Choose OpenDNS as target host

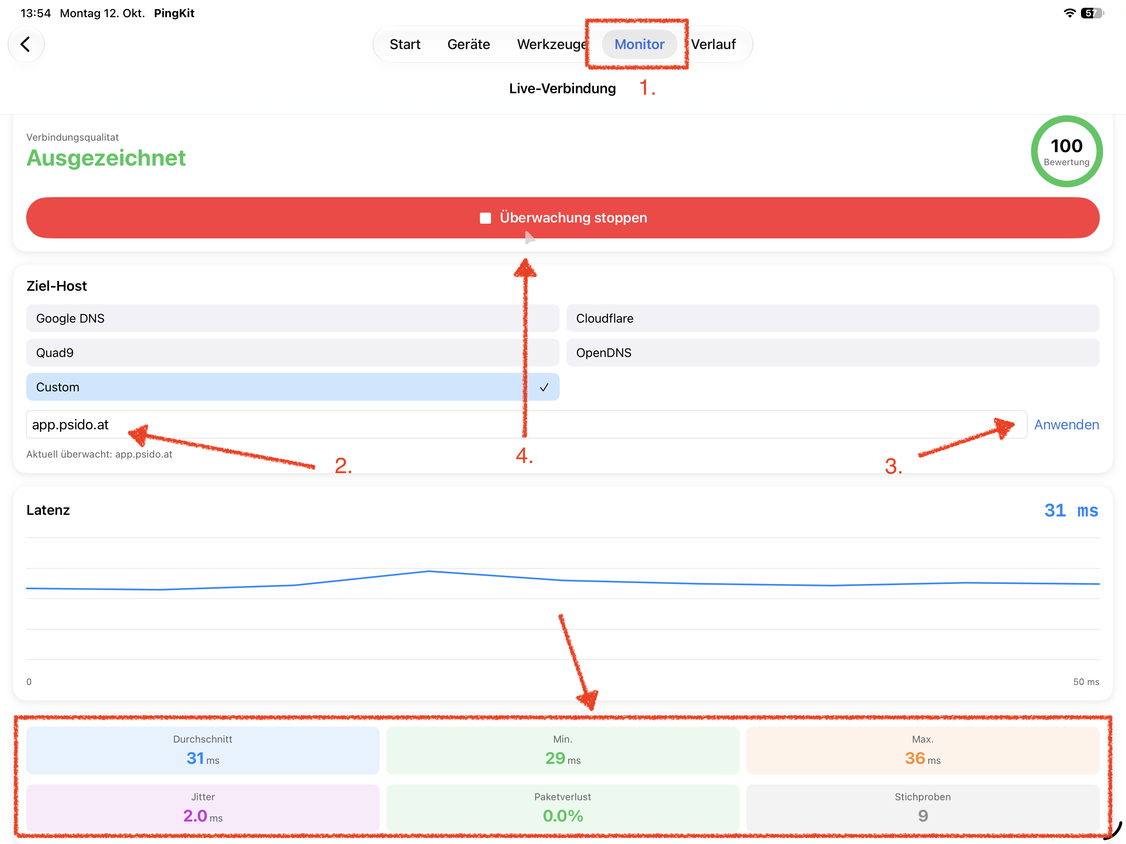click(x=833, y=352)
